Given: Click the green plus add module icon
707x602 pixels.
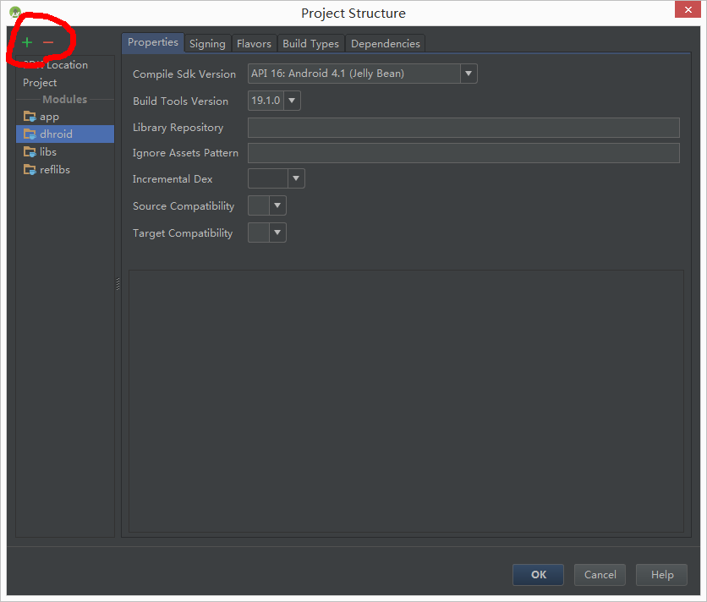Looking at the screenshot, I should pyautogui.click(x=27, y=42).
